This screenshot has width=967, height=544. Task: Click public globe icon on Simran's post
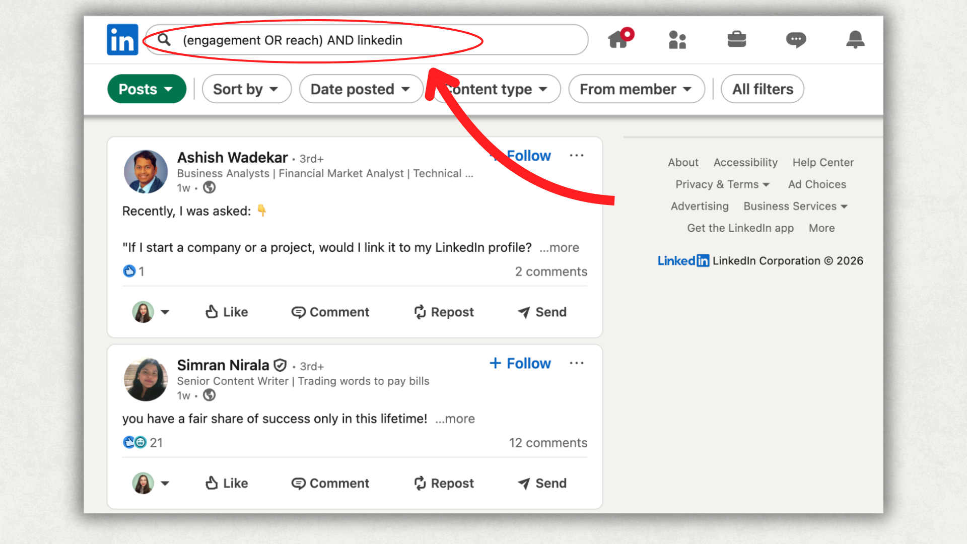210,395
